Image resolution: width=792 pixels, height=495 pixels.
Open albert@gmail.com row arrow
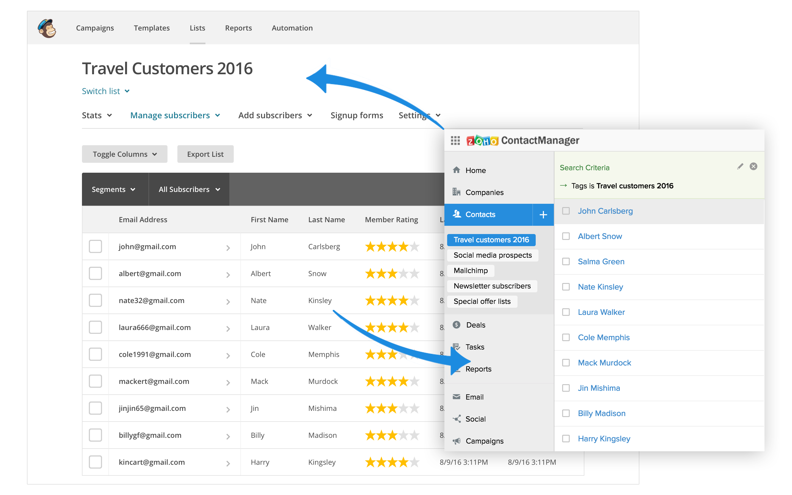point(228,275)
